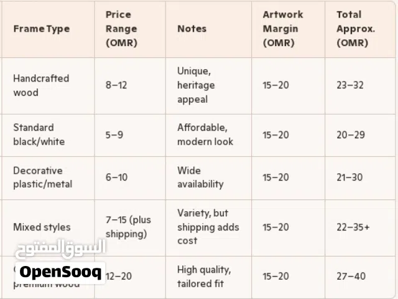Select the Standard black/white cell
Image resolution: width=398 pixels, height=299 pixels.
(39, 135)
